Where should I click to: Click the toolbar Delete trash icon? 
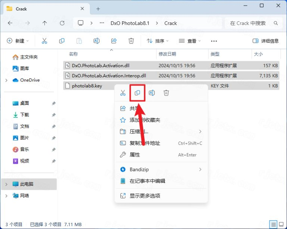click(x=131, y=41)
